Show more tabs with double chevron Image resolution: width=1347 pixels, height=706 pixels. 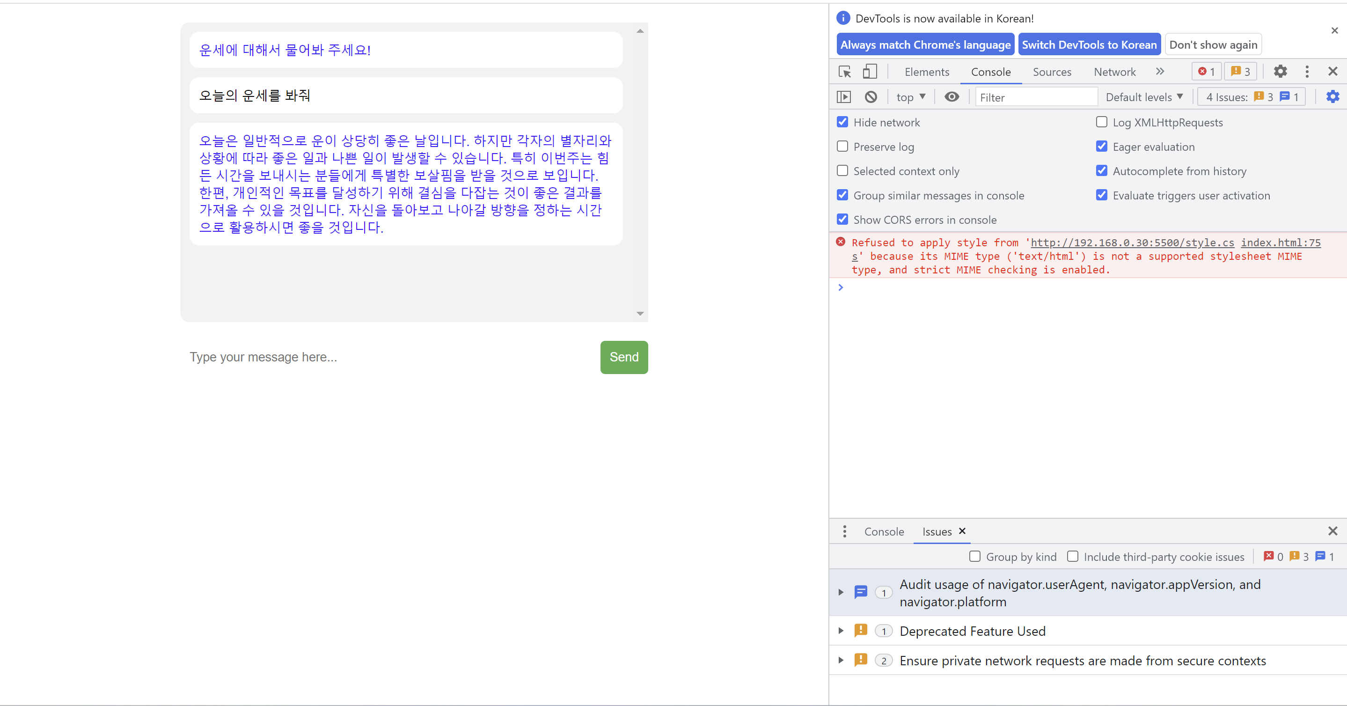point(1160,71)
